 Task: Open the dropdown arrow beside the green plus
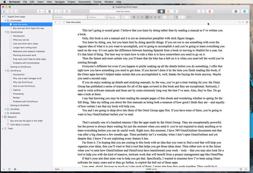43,11
